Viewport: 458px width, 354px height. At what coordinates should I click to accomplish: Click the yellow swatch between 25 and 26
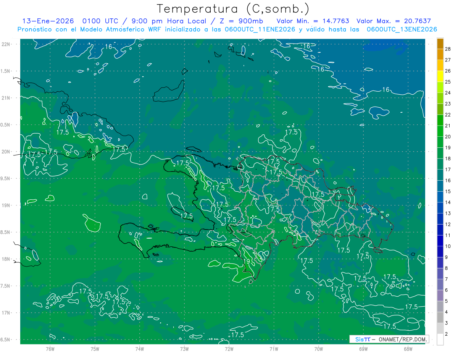pos(440,76)
